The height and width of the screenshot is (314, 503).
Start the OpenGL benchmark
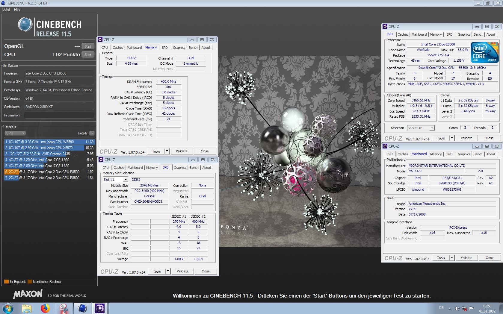[88, 46]
